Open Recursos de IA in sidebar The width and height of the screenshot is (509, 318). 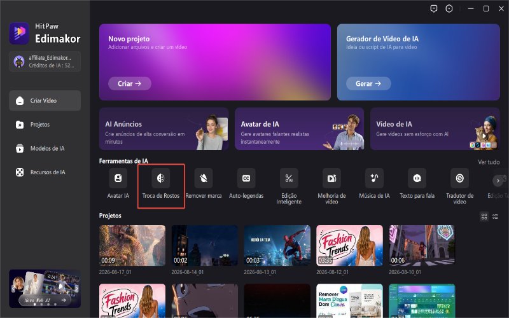[45, 172]
